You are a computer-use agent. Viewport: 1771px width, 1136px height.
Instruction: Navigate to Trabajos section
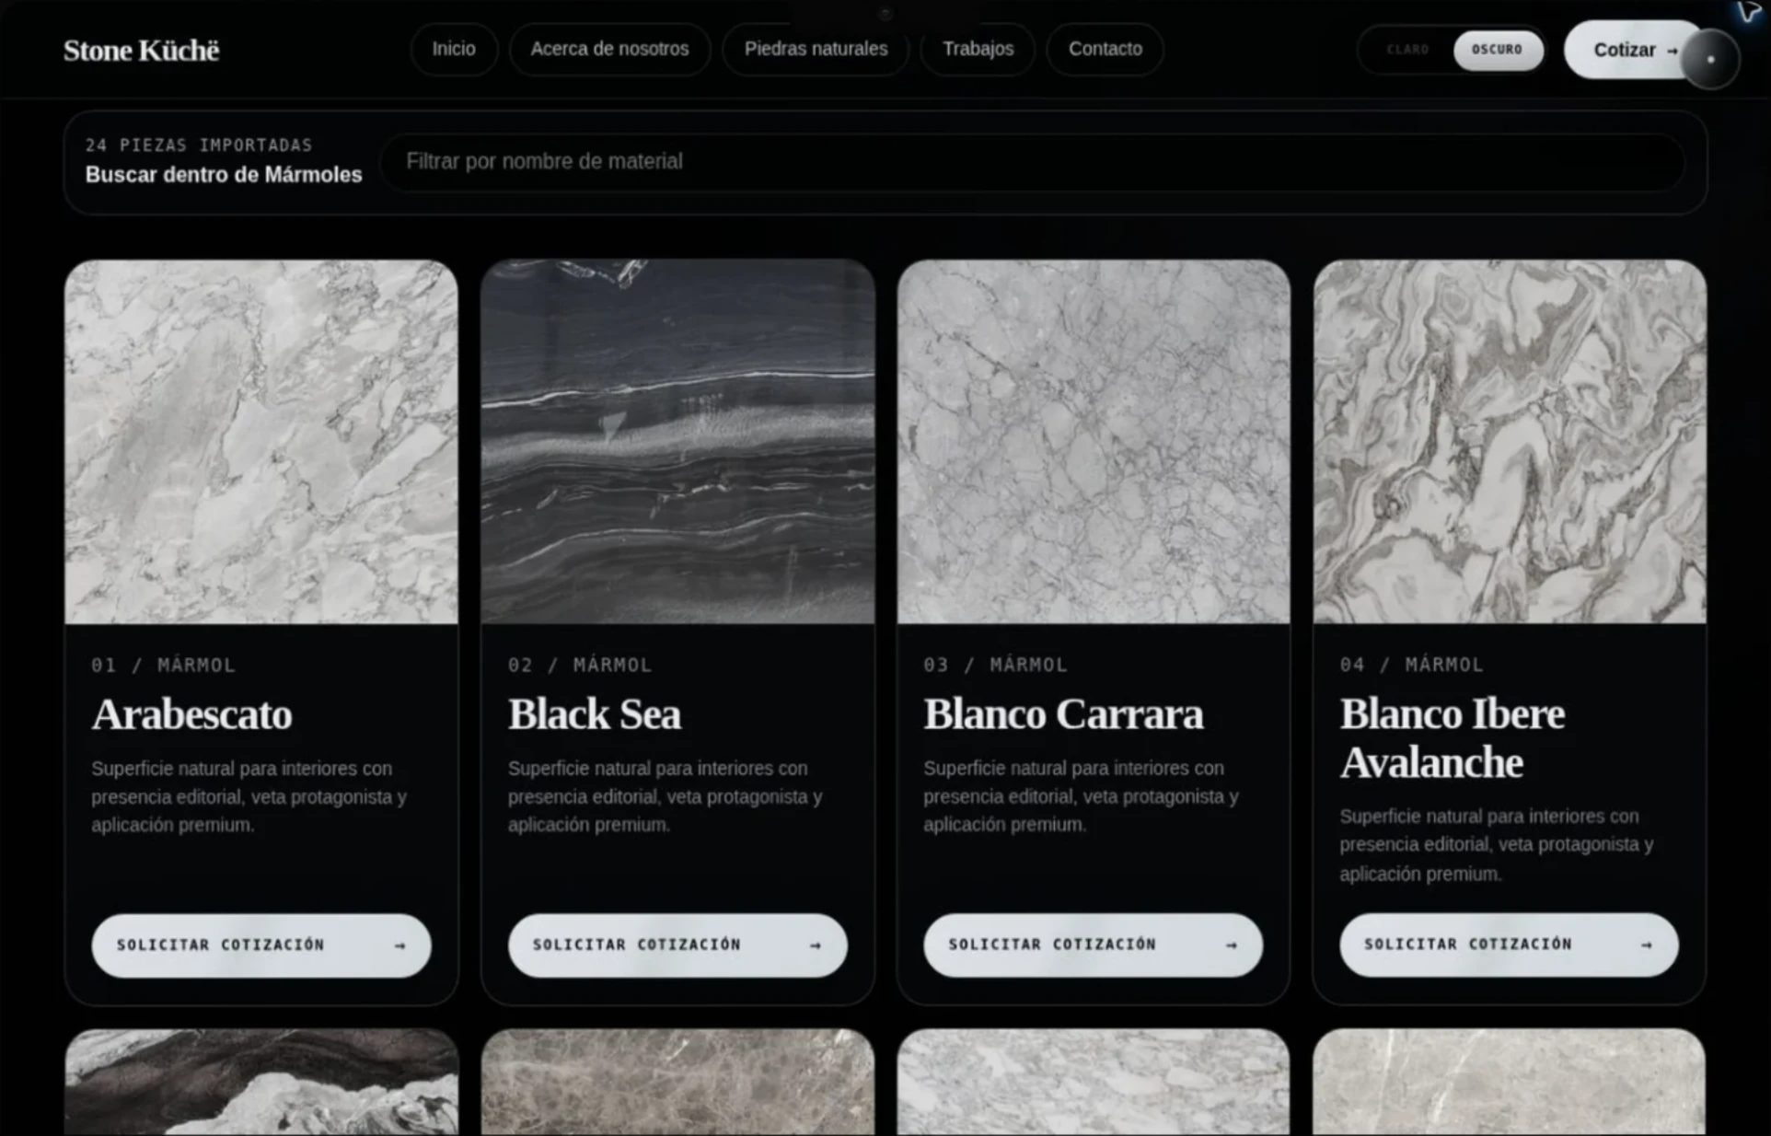click(x=978, y=49)
